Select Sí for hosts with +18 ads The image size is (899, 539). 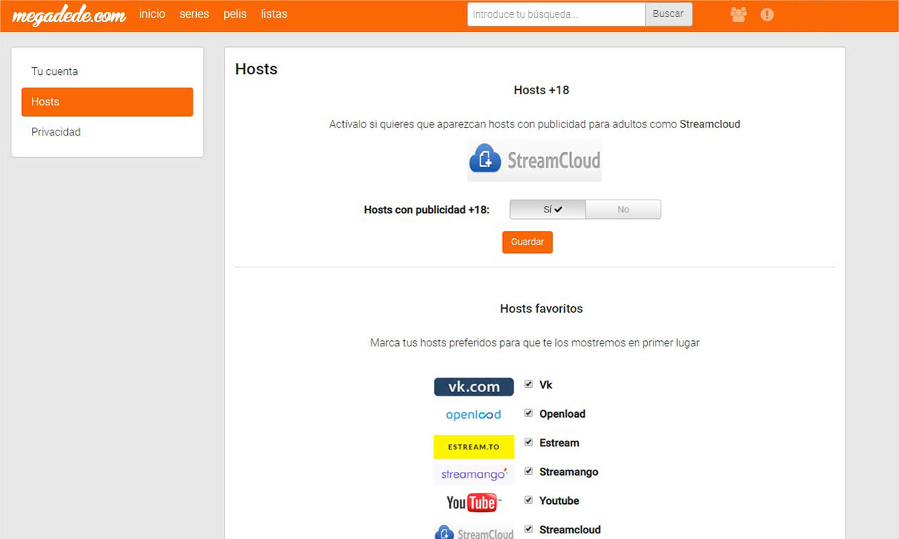pos(547,210)
